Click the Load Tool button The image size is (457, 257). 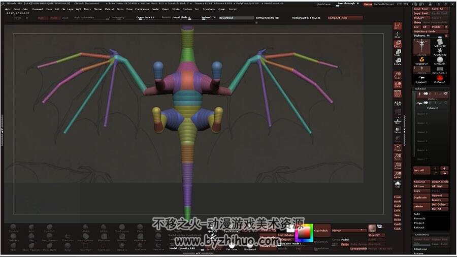click(x=421, y=9)
